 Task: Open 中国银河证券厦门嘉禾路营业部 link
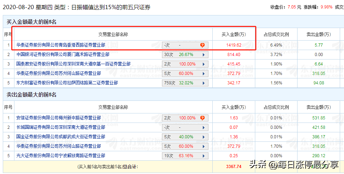[63, 55]
